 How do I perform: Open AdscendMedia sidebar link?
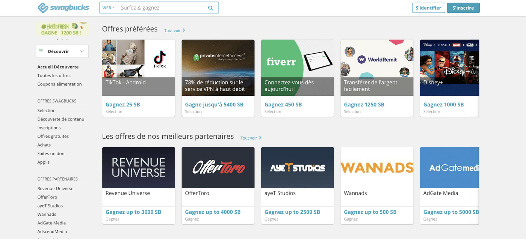pyautogui.click(x=52, y=231)
